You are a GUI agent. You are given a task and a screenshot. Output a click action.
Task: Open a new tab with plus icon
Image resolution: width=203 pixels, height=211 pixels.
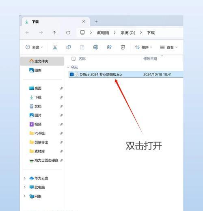[96, 22]
